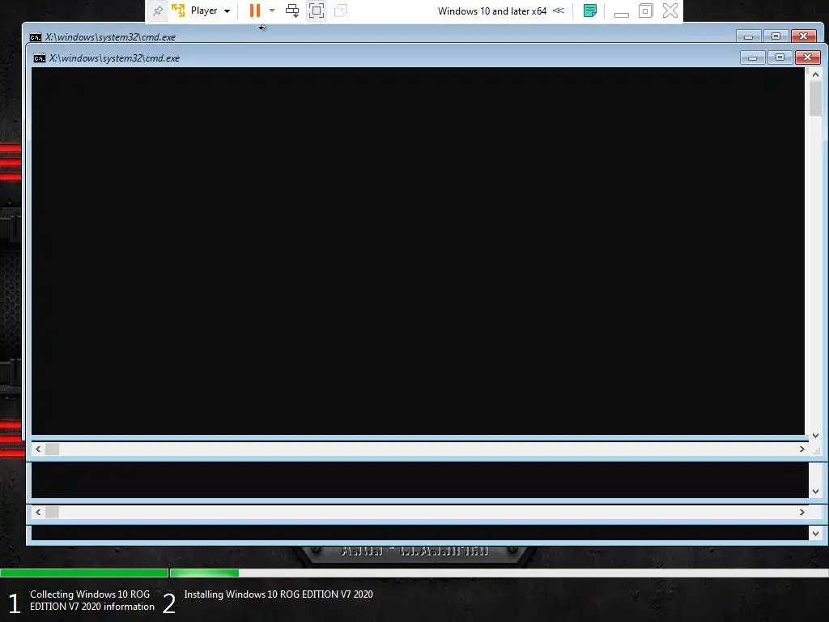Screen dimensions: 829x622
Task: Expand the power options dropdown arrow
Action: tap(272, 11)
